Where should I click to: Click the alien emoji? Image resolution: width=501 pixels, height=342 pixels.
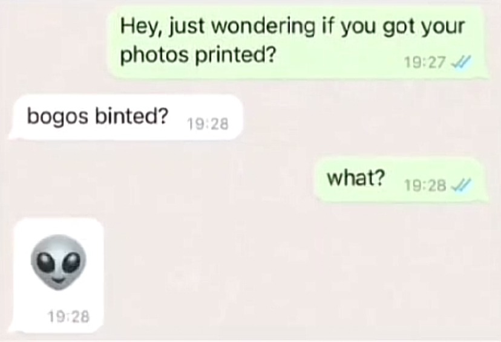(x=59, y=262)
